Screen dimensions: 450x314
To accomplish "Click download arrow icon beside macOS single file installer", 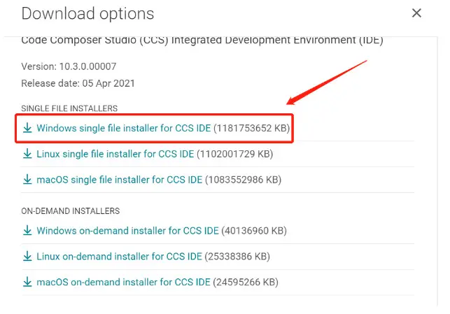I will pos(27,180).
